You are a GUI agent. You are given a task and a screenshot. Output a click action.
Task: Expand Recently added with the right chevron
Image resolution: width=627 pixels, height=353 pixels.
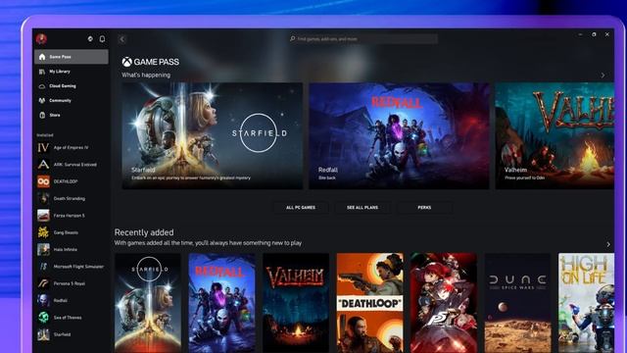coord(608,244)
